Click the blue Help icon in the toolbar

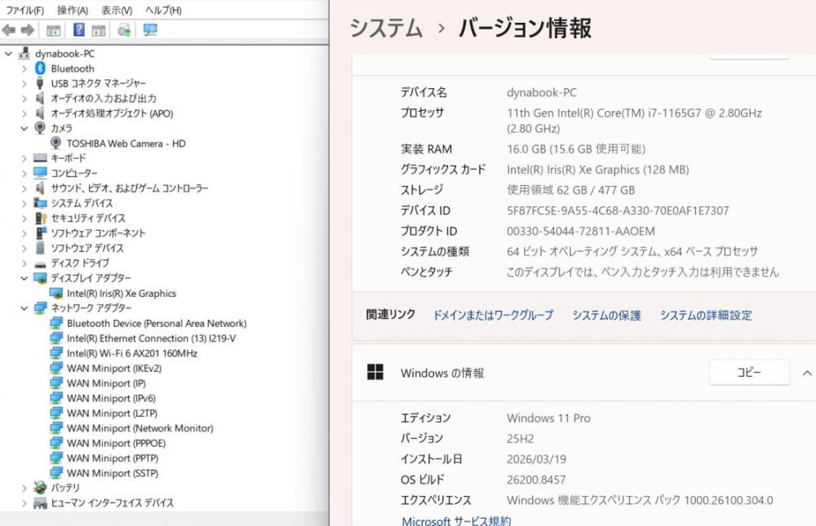(x=78, y=29)
